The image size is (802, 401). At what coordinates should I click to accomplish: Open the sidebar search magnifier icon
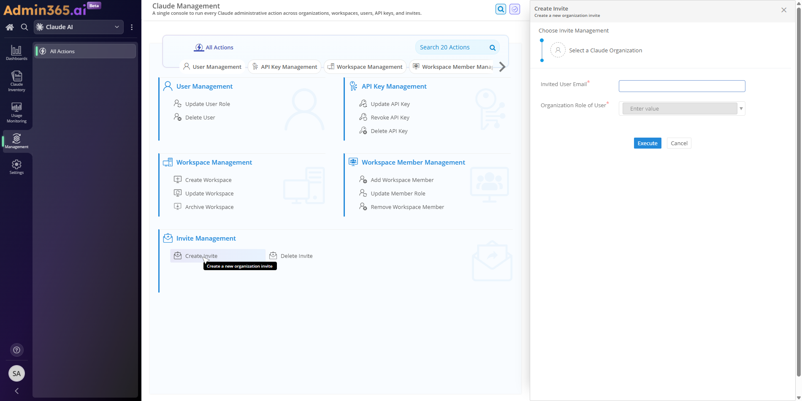coord(24,27)
